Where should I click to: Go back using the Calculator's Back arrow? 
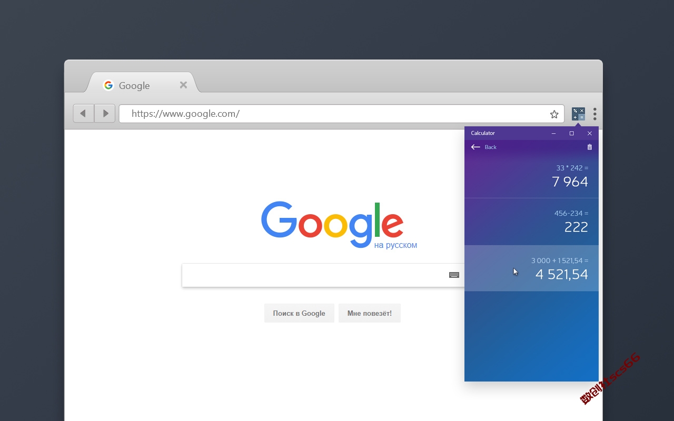(x=475, y=147)
